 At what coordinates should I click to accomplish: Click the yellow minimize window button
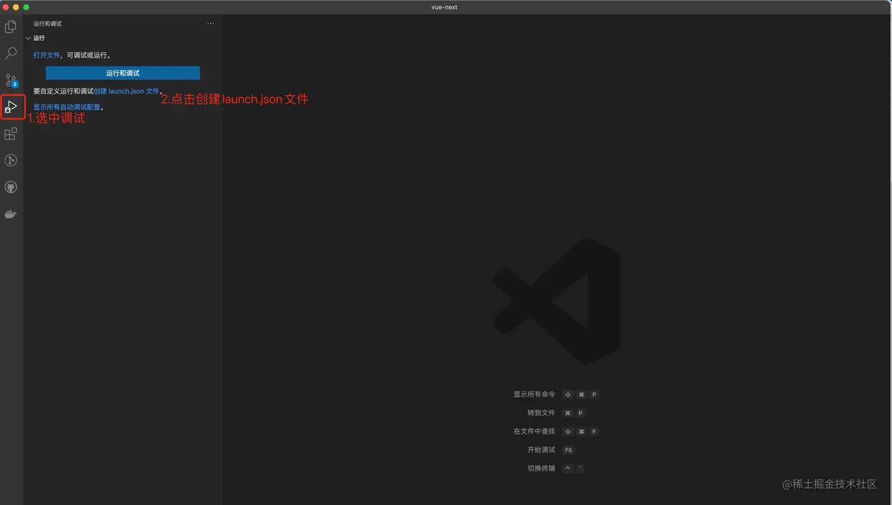click(x=16, y=7)
